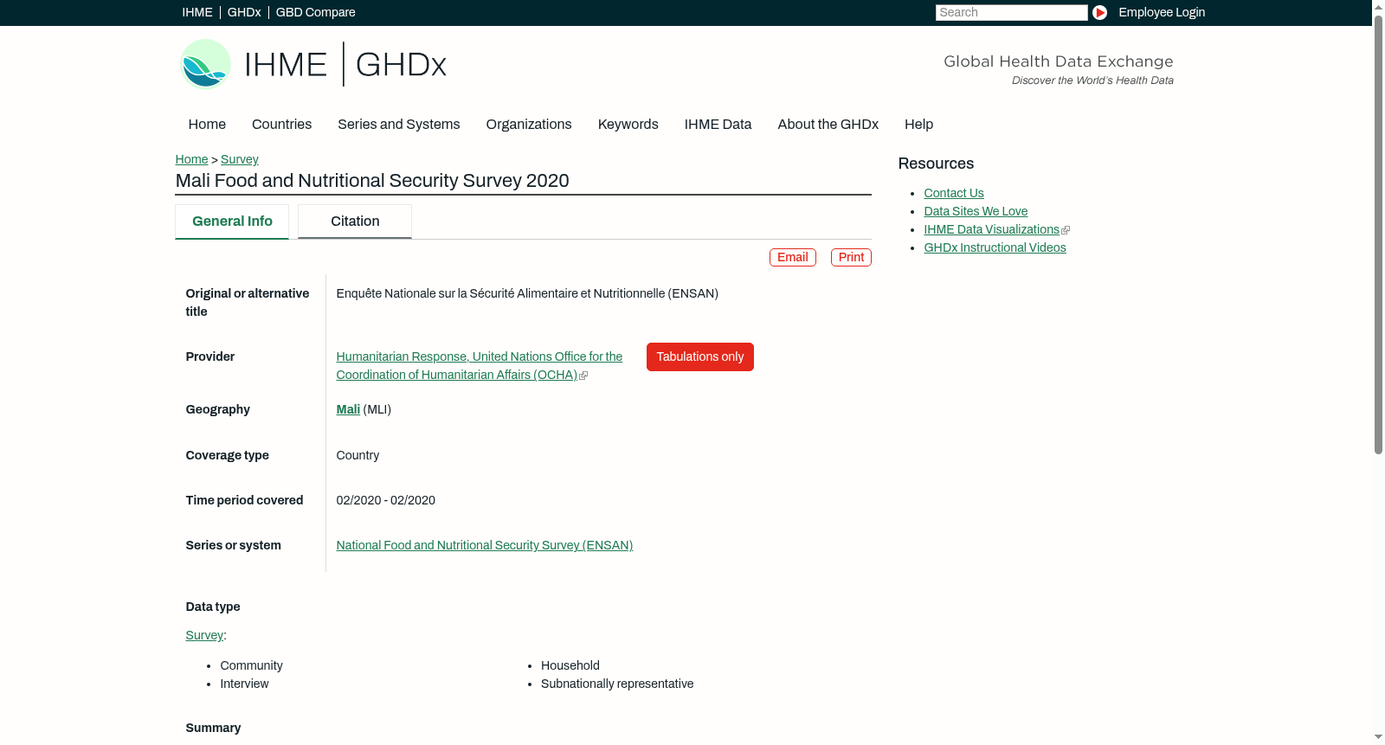Open the Keywords menu
The height and width of the screenshot is (745, 1385).
[x=628, y=125]
